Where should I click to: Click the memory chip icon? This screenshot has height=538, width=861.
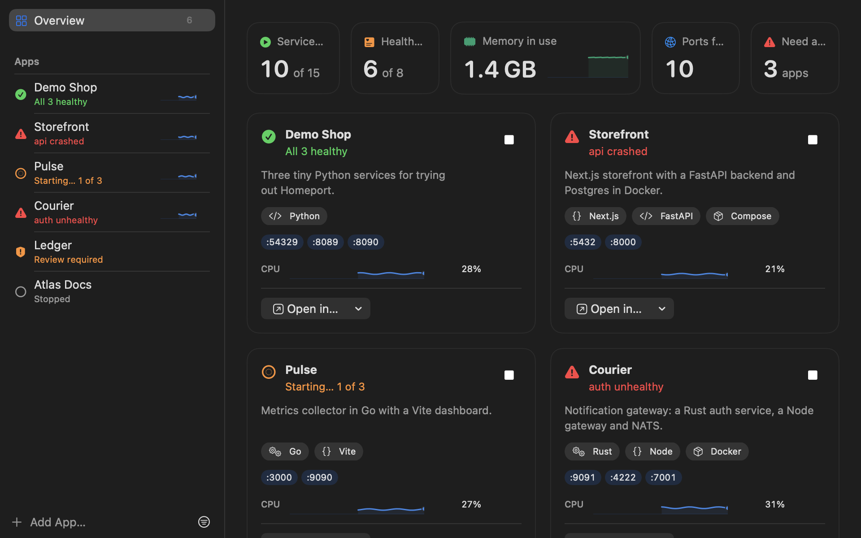[470, 42]
